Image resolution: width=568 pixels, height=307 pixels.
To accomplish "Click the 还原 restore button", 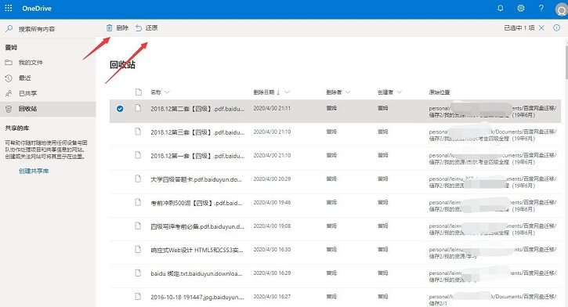I will point(147,28).
